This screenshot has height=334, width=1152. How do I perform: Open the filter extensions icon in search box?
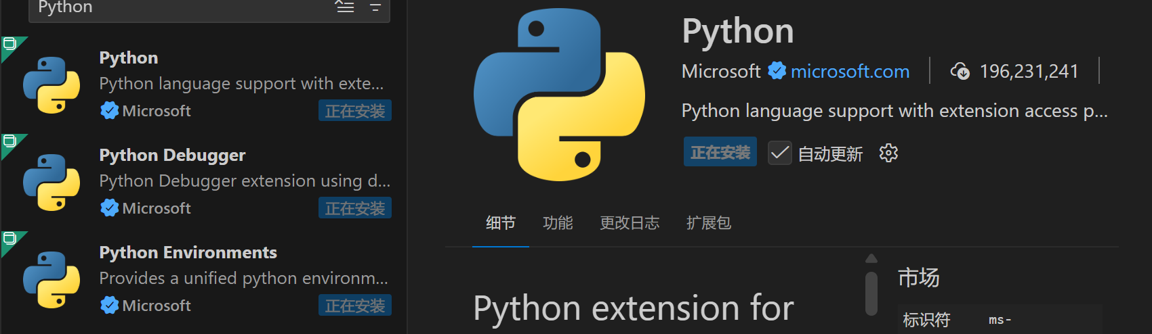click(x=375, y=7)
